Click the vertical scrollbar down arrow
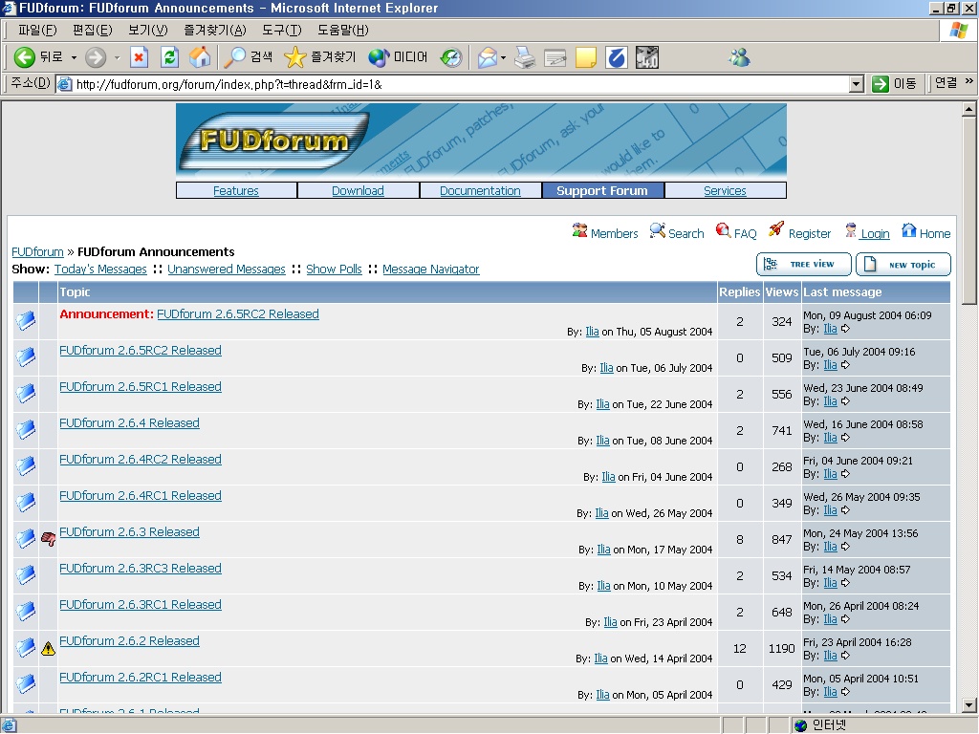 968,704
